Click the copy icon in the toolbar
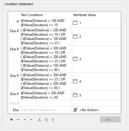129x131 pixels. point(46,120)
